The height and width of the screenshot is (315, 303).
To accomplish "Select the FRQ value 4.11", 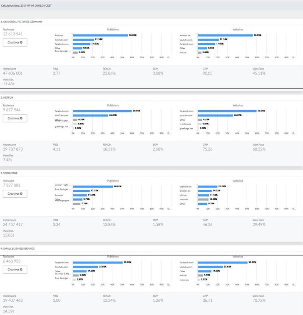I will (57, 149).
